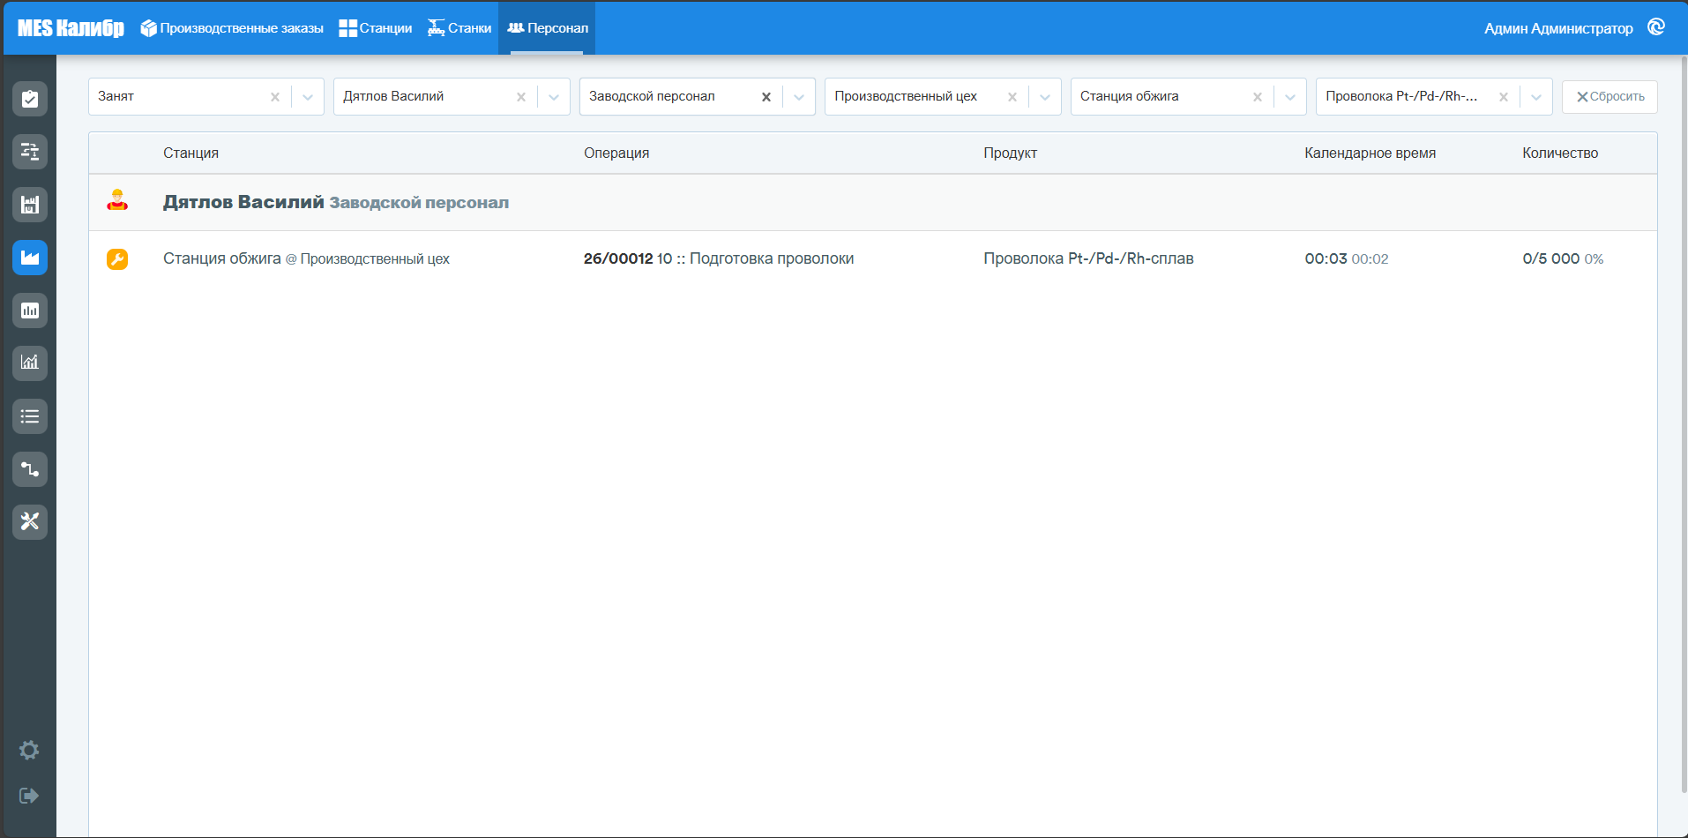
Task: Open the line chart analytics sidebar icon
Action: coord(30,363)
